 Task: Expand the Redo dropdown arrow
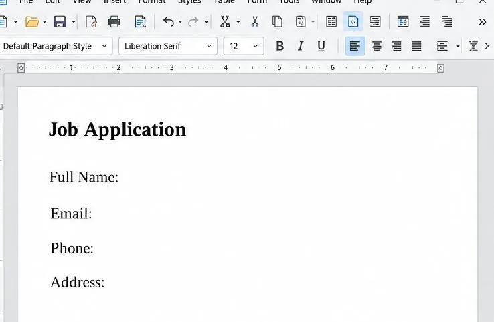pos(206,22)
